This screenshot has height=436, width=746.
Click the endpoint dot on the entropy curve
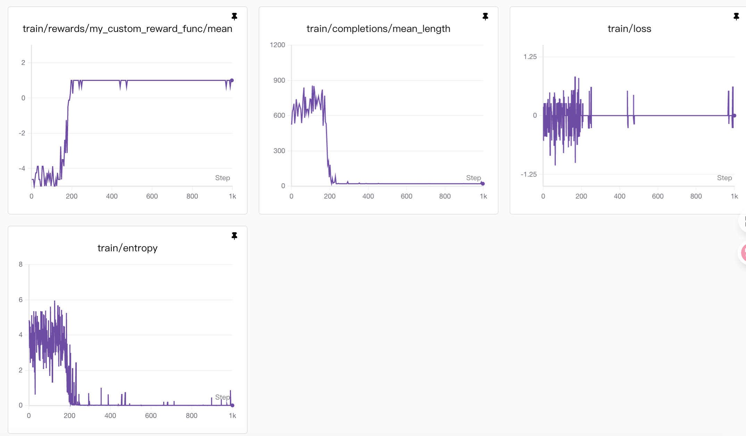coord(232,405)
